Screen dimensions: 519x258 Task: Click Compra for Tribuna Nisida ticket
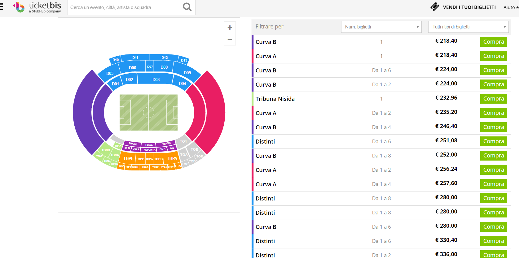click(493, 99)
